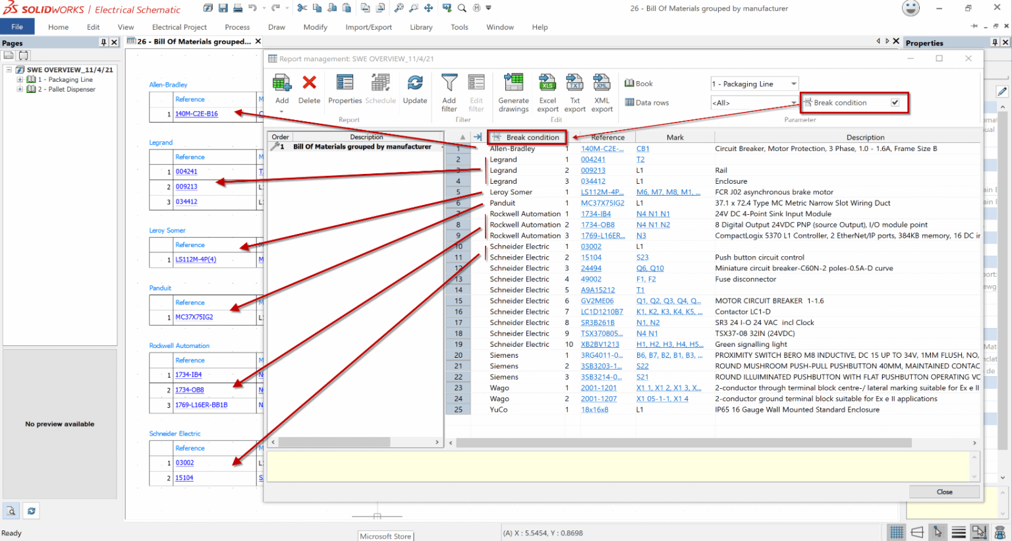The image size is (1012, 541).
Task: Toggle the grid display icon in status bar
Action: coord(896,532)
